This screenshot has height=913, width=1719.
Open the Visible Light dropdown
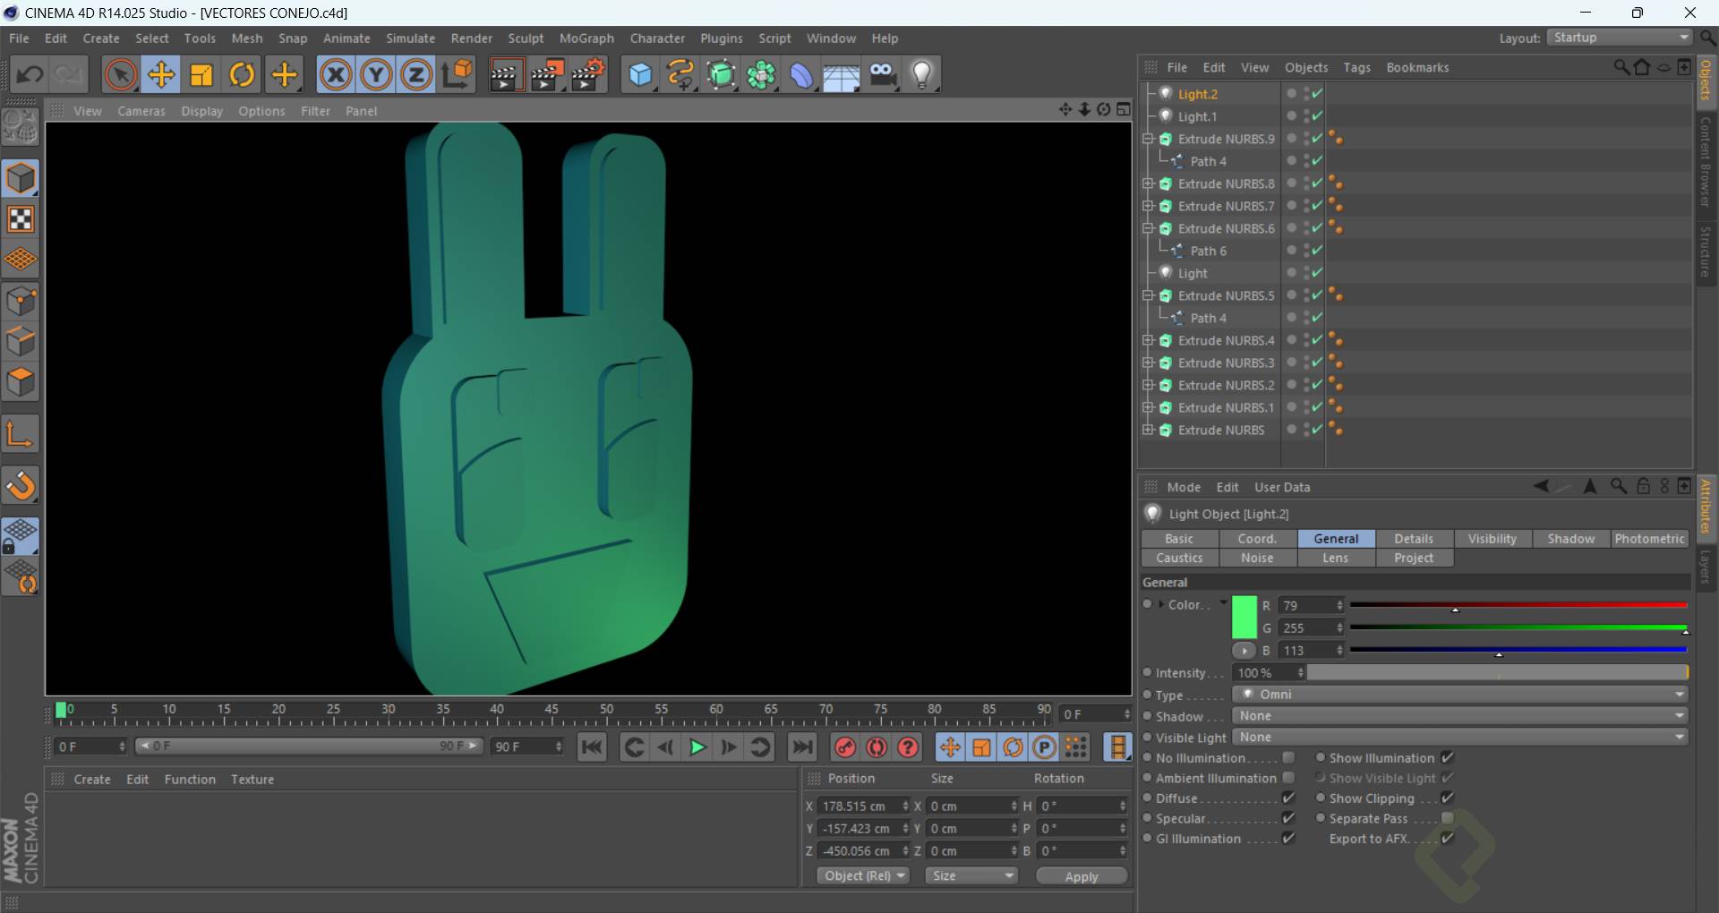tap(1460, 738)
